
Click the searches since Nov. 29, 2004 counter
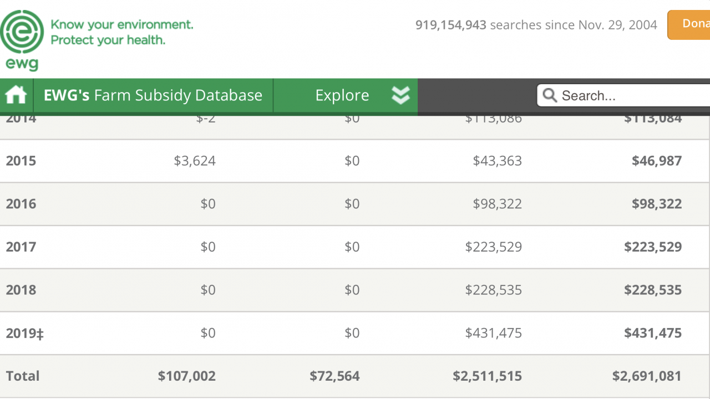click(x=536, y=25)
